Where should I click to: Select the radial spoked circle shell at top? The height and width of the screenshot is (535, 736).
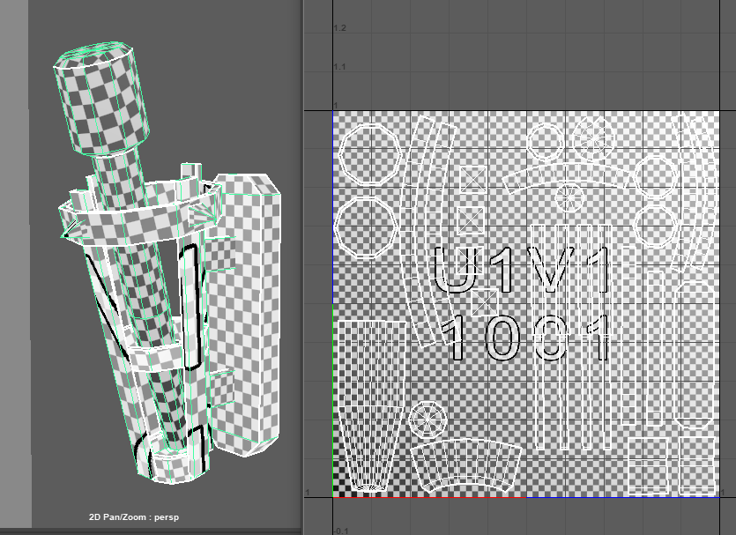[x=592, y=136]
